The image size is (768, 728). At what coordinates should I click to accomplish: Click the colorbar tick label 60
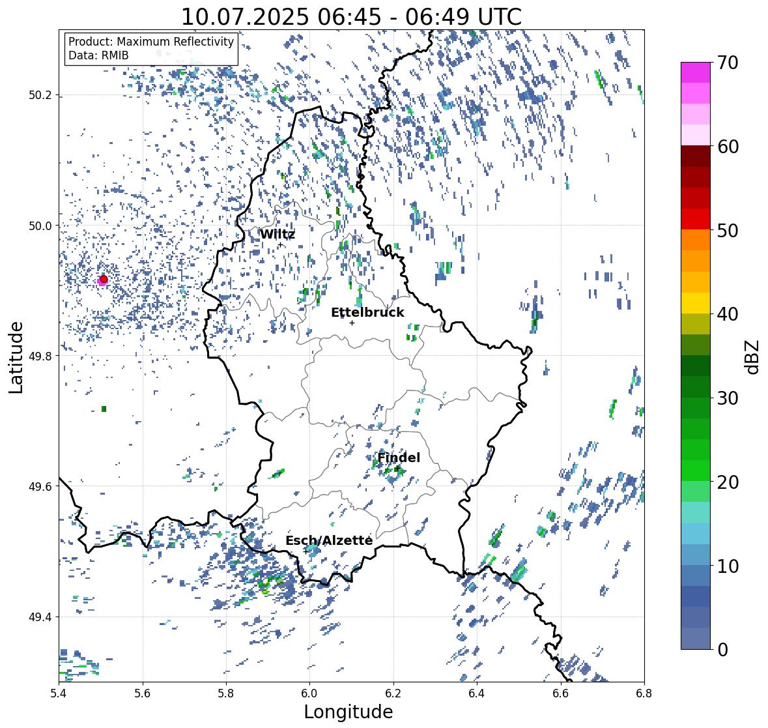tap(728, 147)
